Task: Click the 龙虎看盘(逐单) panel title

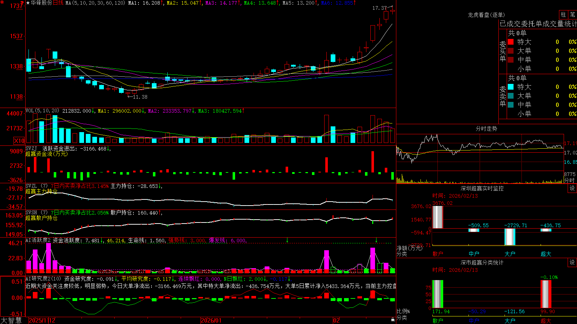Action: 486,15
